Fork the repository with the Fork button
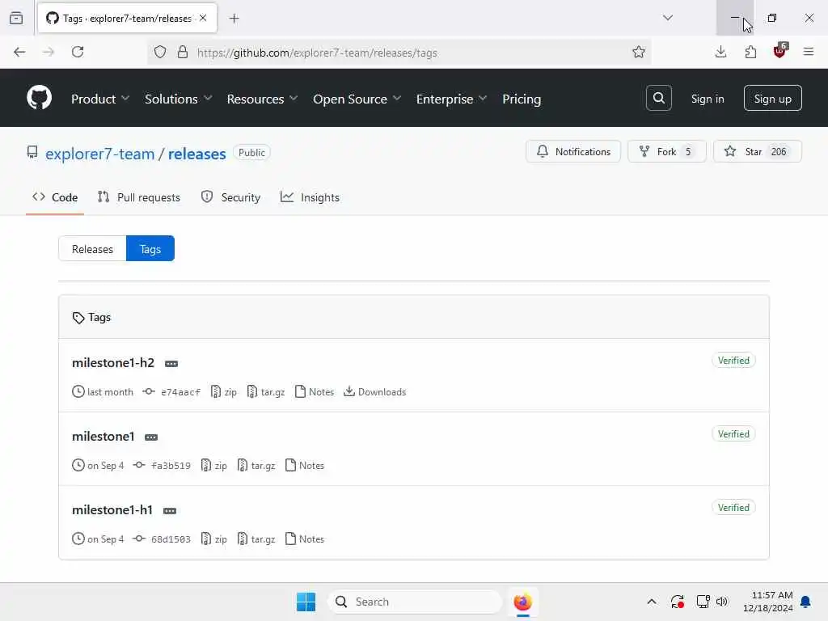 pyautogui.click(x=666, y=151)
